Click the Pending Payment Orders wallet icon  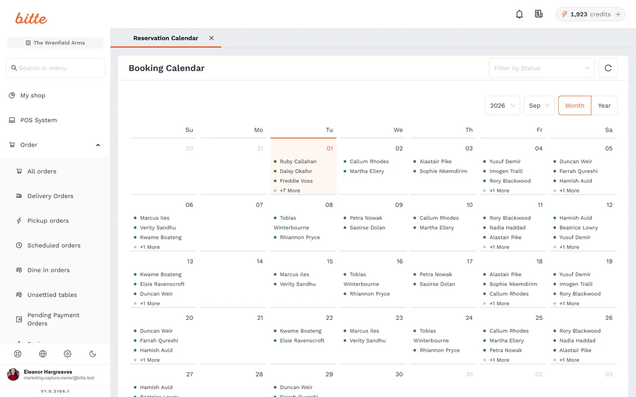click(x=19, y=319)
